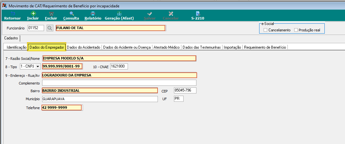Open Dados do Acidente ou Doença tab

click(127, 47)
